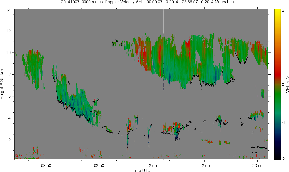Click the 'Height AGL km' axis title
This screenshot has width=289, height=172.
pyautogui.click(x=2, y=84)
